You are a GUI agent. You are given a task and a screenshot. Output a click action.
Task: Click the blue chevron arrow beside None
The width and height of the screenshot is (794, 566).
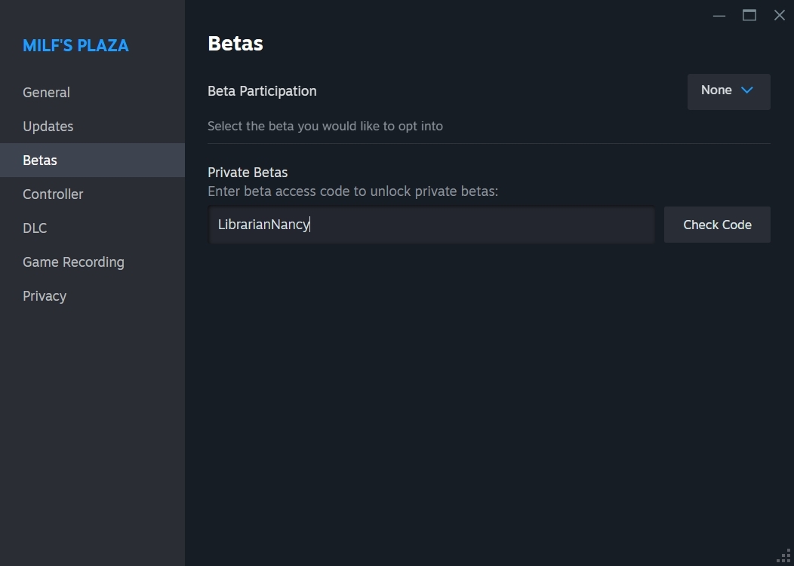tap(747, 90)
